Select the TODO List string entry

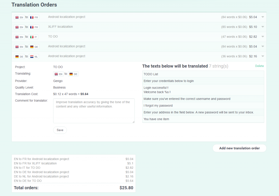click(x=203, y=74)
